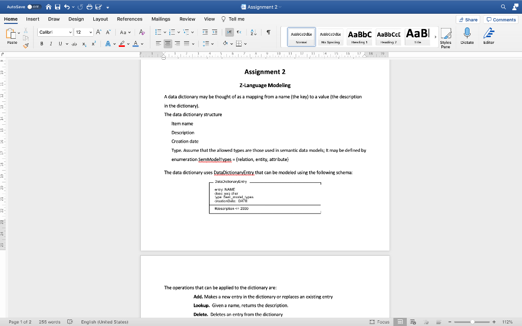Show paragraph marks with the ¶ icon
This screenshot has width=522, height=326.
268,33
